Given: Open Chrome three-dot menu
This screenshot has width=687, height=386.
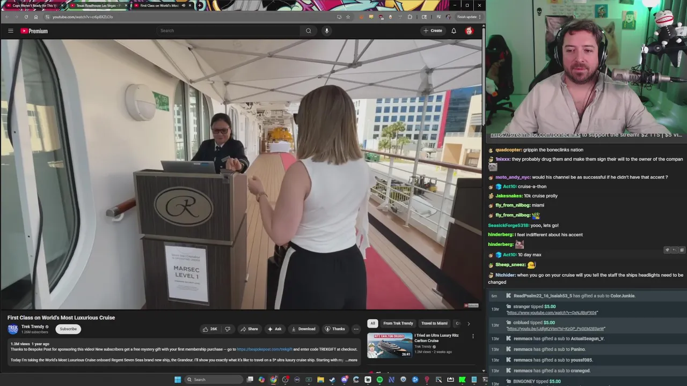Looking at the screenshot, I should (x=480, y=17).
